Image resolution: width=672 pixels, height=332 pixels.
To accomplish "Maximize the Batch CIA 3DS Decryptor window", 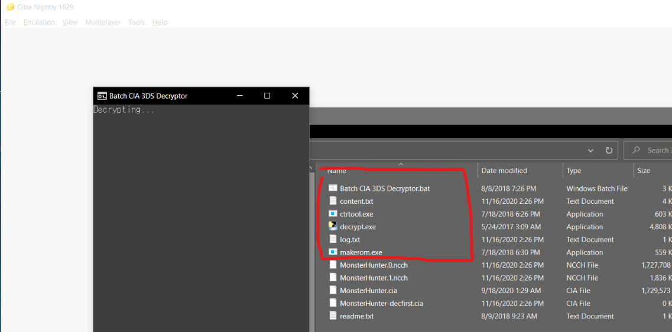I will 267,96.
